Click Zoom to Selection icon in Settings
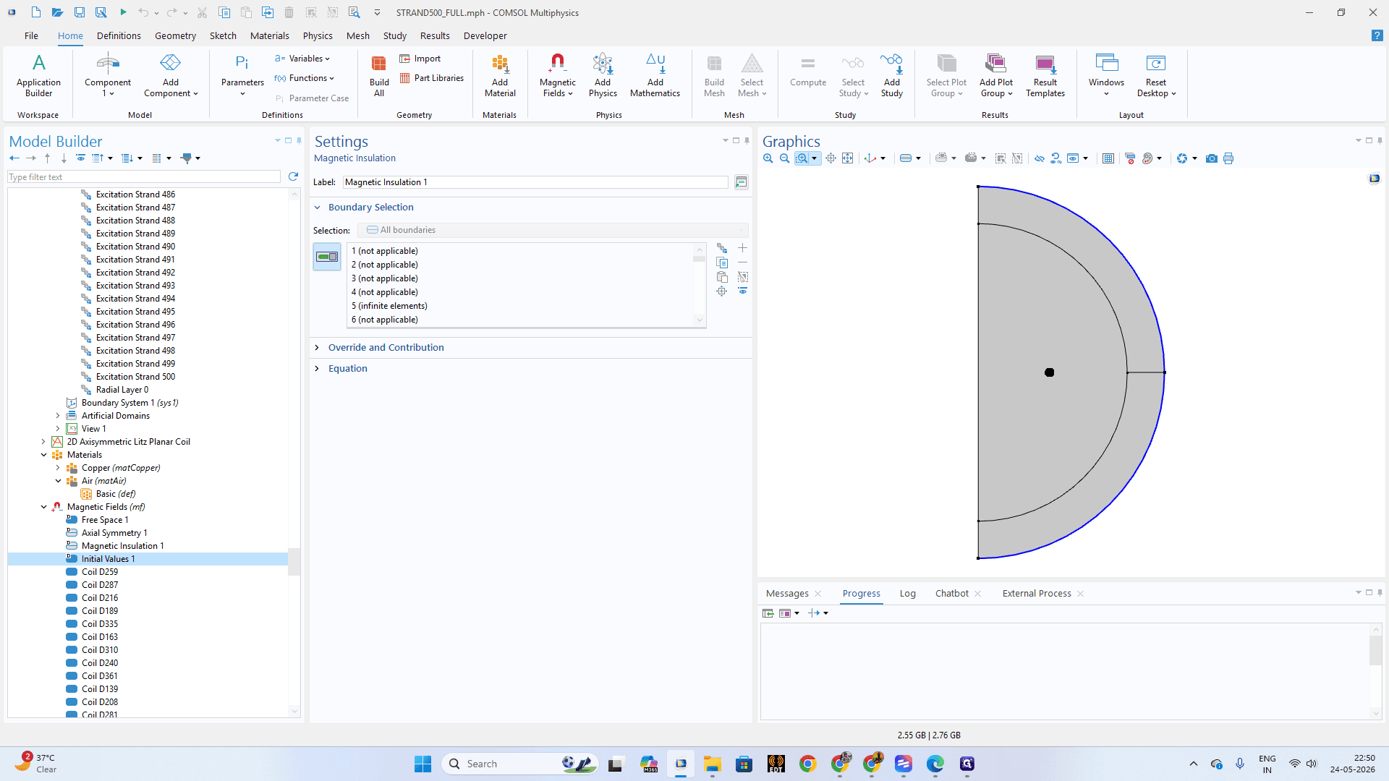 coord(722,291)
